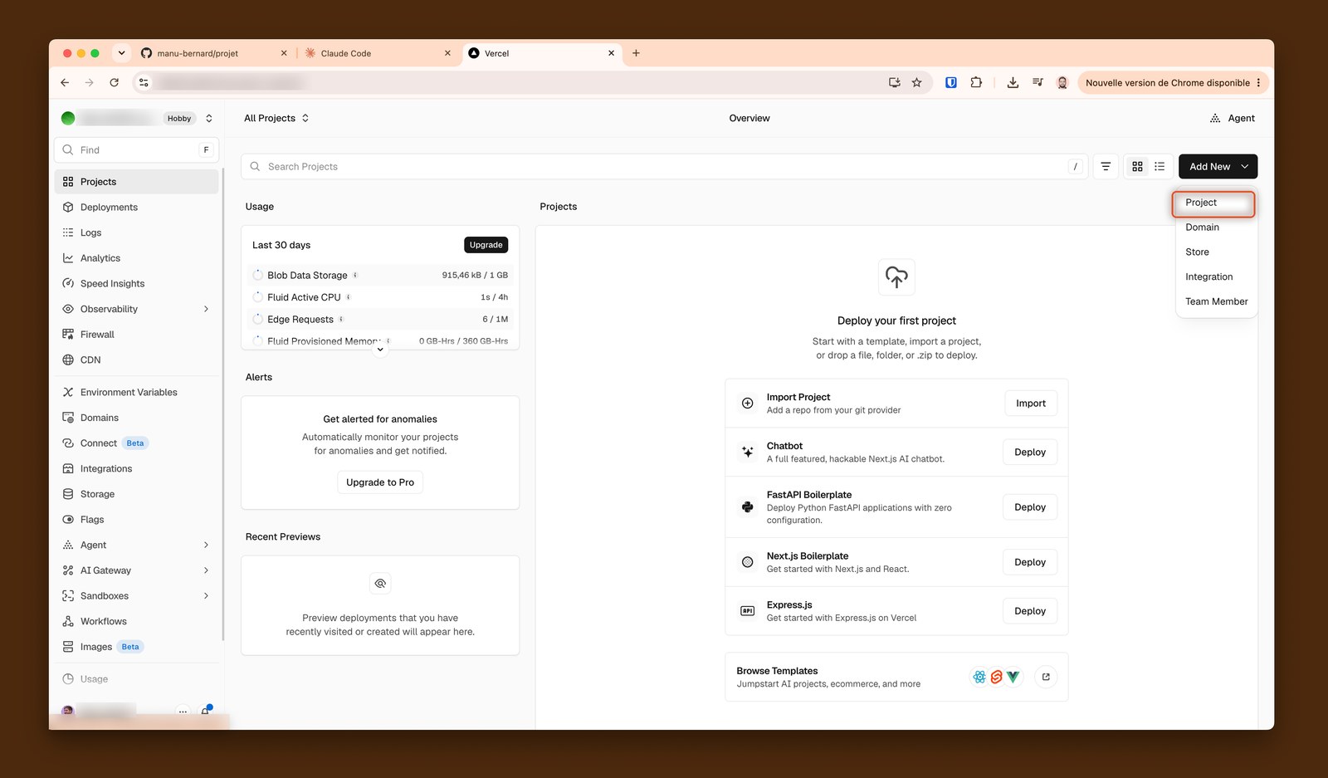Screen dimensions: 1328x778
Task: Focus the Search Projects field
Action: click(664, 167)
